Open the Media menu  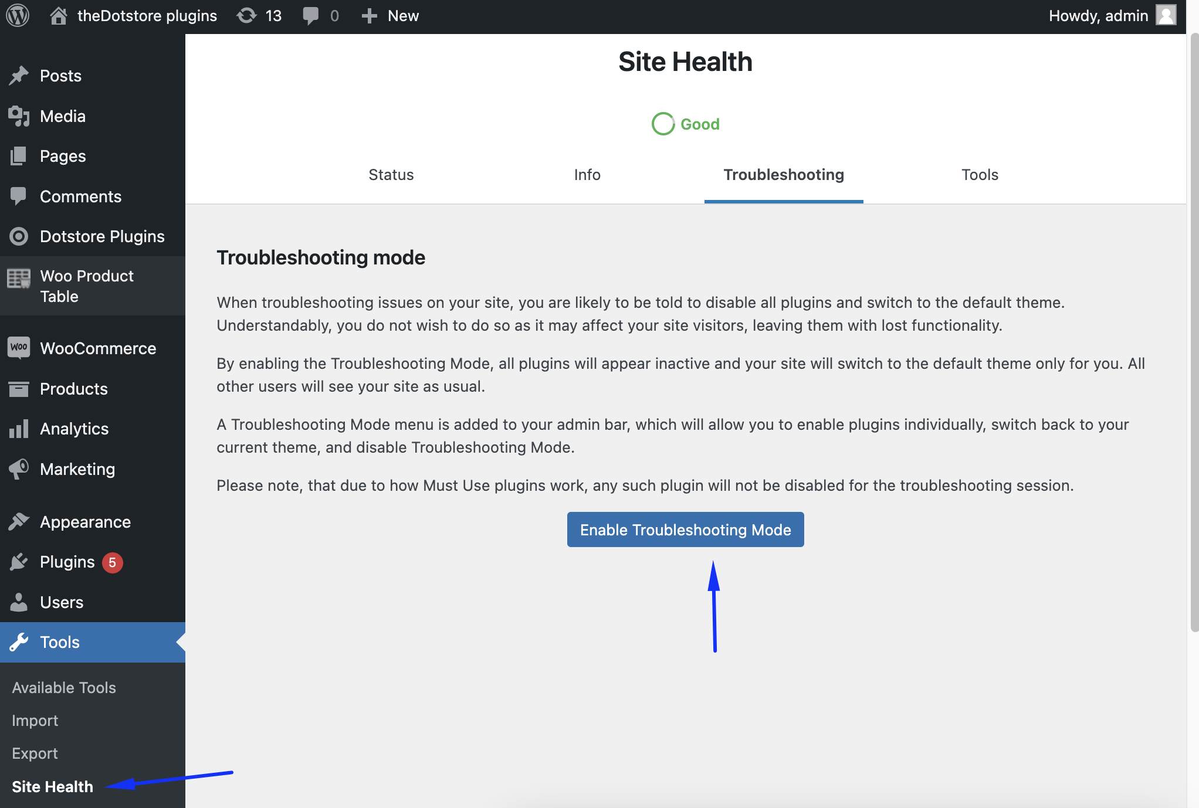tap(93, 116)
